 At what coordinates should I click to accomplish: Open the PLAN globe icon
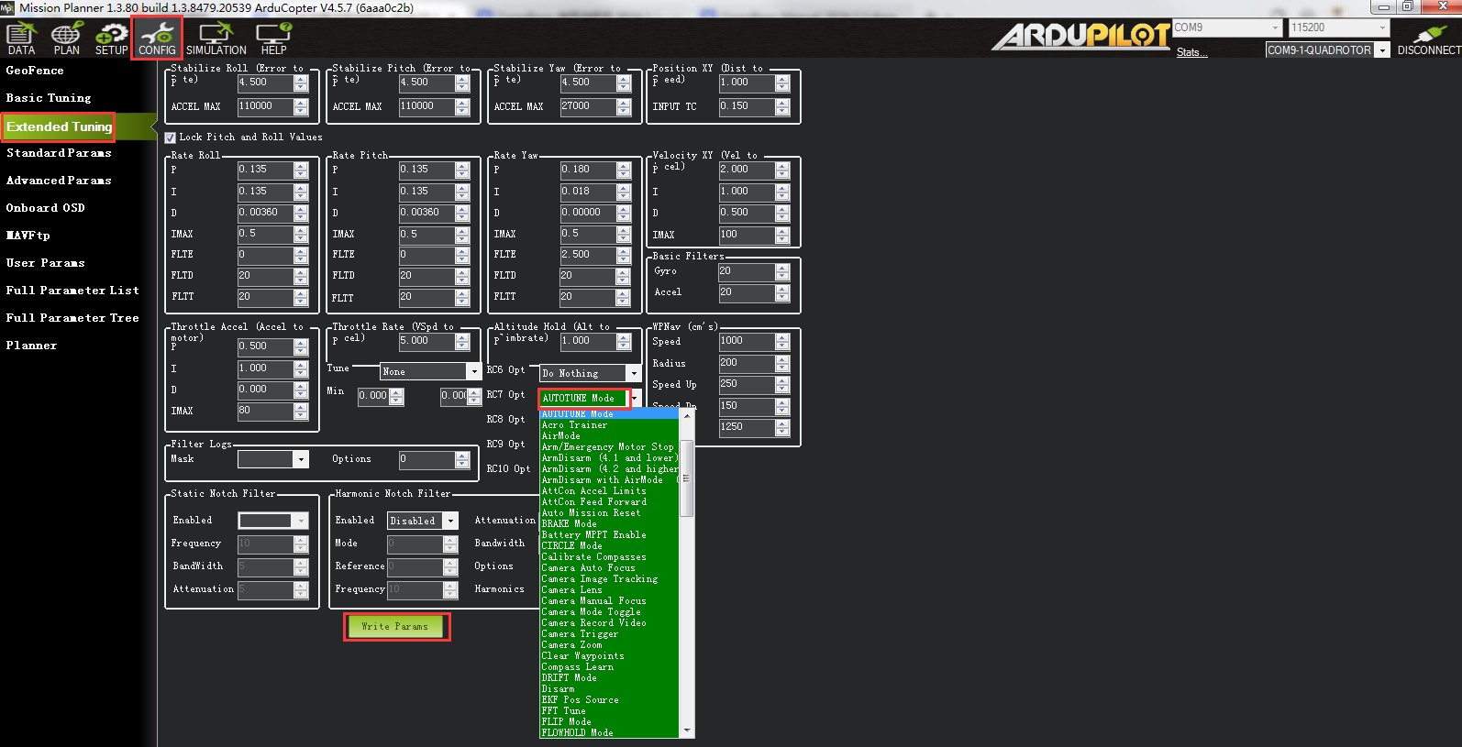66,38
